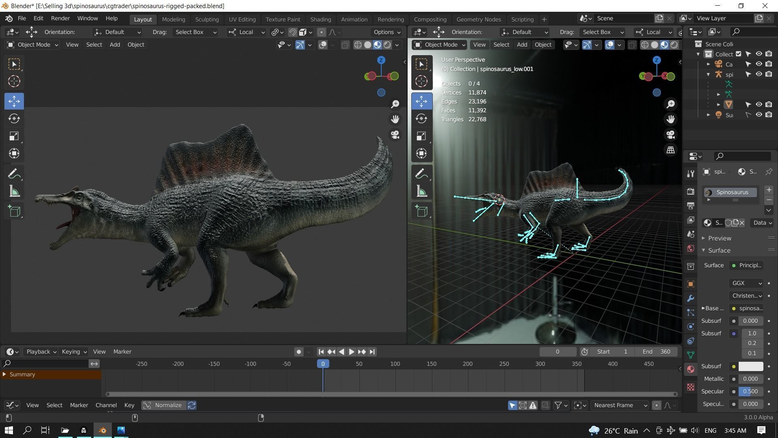
Task: Toggle the Normalize option
Action: (164, 405)
